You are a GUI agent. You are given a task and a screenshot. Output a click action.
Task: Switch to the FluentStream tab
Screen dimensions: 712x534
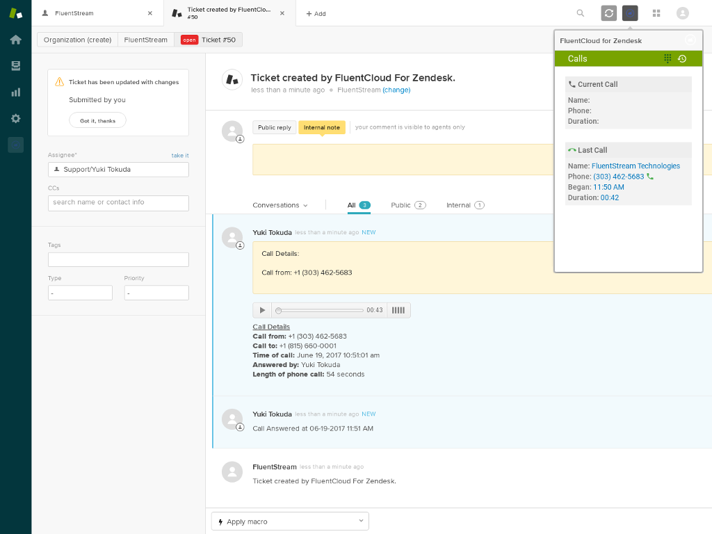[97, 13]
